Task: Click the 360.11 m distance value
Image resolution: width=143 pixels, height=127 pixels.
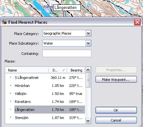Action: pyautogui.click(x=58, y=78)
